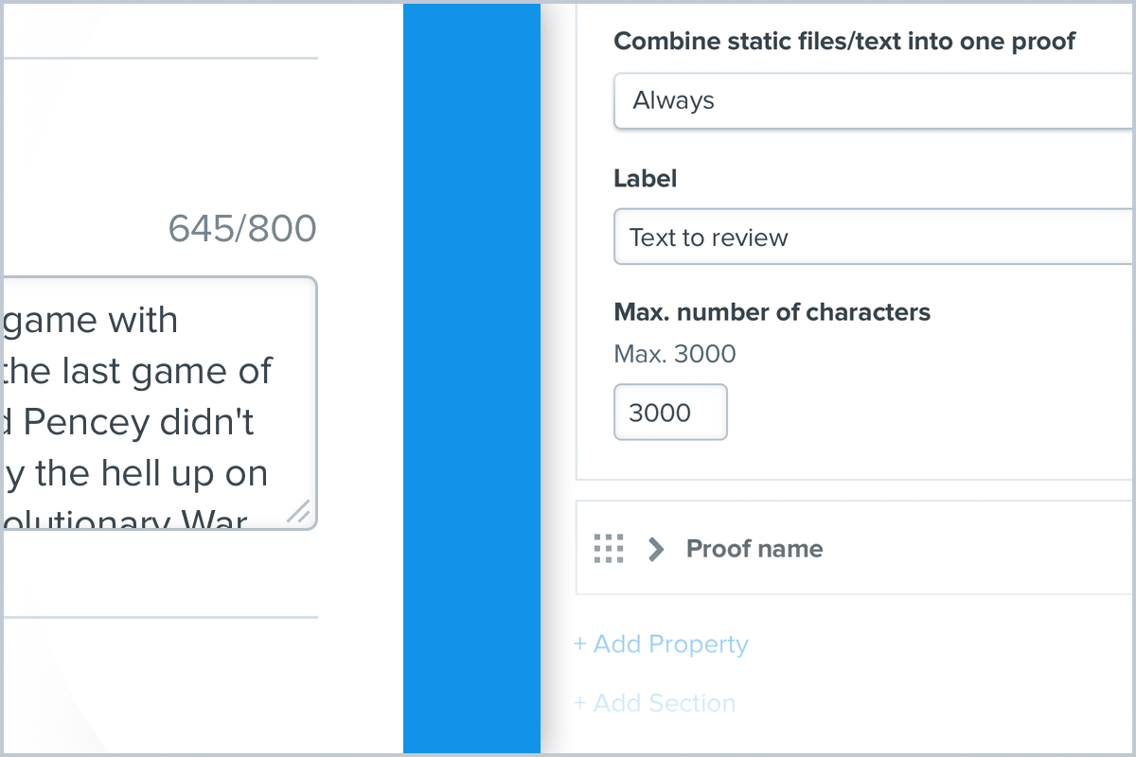Click the "+ Add Section" link
Screen dimensions: 1136x757
point(654,703)
